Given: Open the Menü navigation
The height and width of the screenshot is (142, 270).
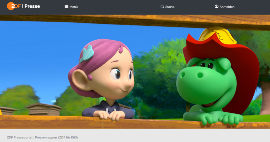Looking at the screenshot, I should (x=74, y=7).
